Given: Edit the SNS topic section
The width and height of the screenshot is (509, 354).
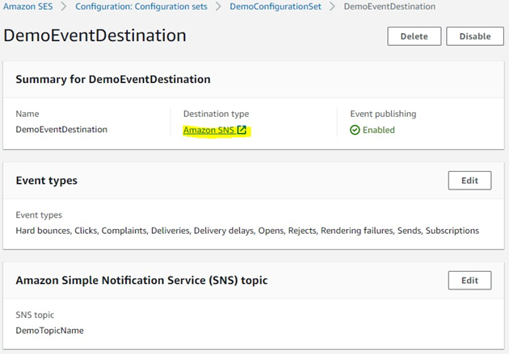Looking at the screenshot, I should pyautogui.click(x=469, y=281).
